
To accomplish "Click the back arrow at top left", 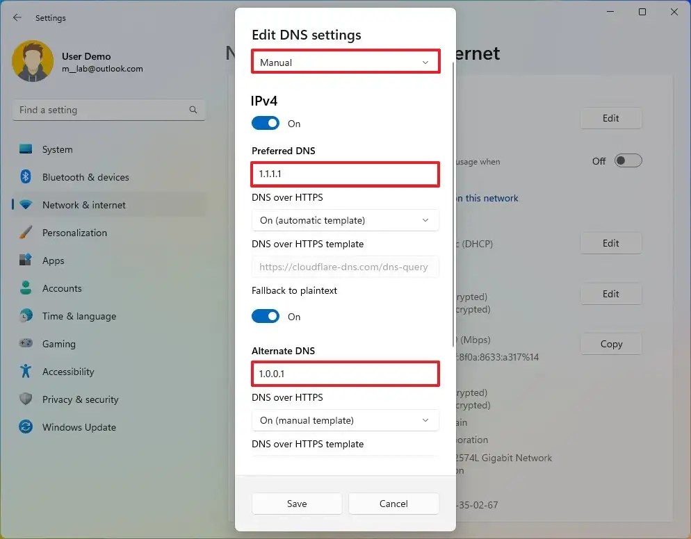I will [x=16, y=17].
